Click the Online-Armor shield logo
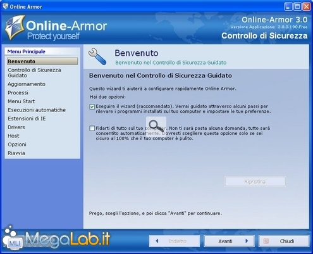313x254 pixels. click(15, 27)
